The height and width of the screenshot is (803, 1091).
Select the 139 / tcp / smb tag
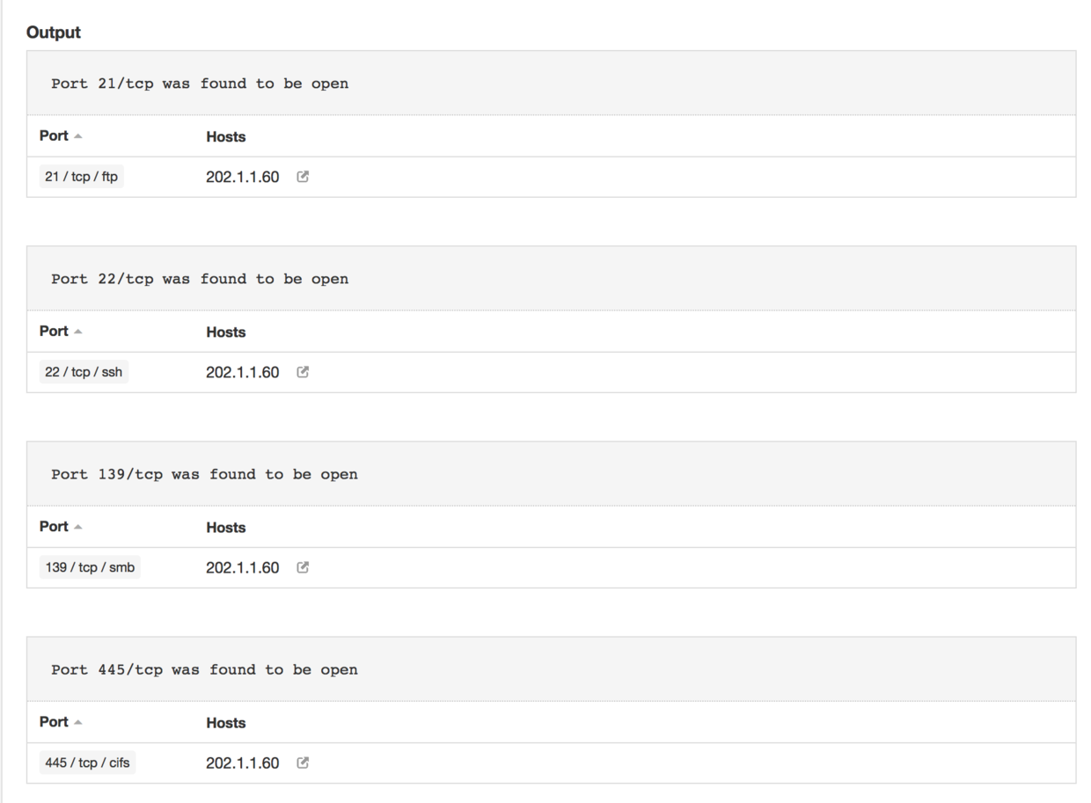click(x=90, y=567)
